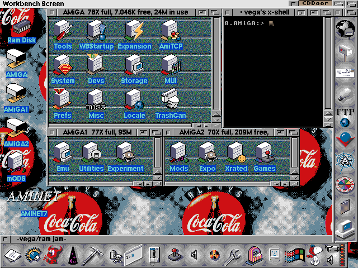Click the light bulb icon in right dock
This screenshot has width=358, height=268.
(345, 95)
